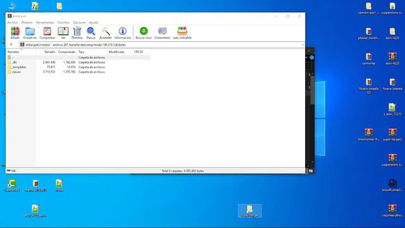The width and height of the screenshot is (405, 228).
Task: Open the Favoritos menu
Action: coord(63,23)
